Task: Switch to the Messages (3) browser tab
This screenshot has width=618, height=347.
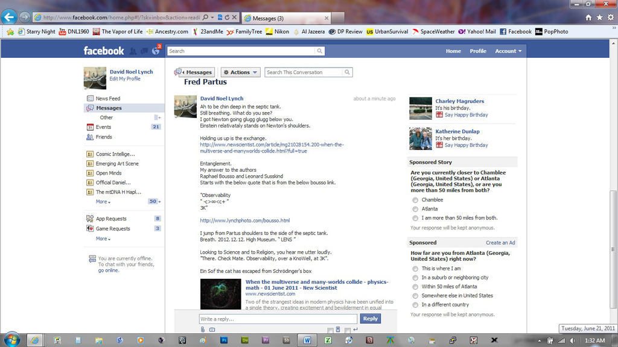Action: [286, 18]
